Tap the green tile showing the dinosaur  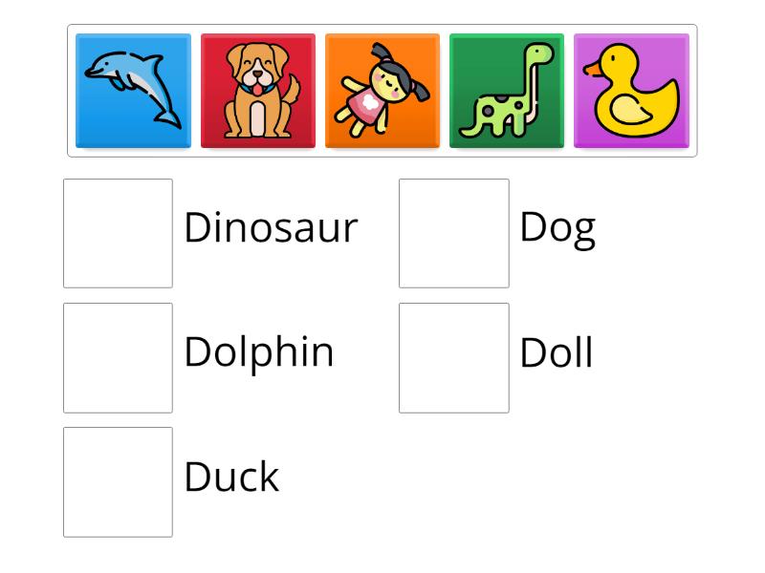point(507,91)
